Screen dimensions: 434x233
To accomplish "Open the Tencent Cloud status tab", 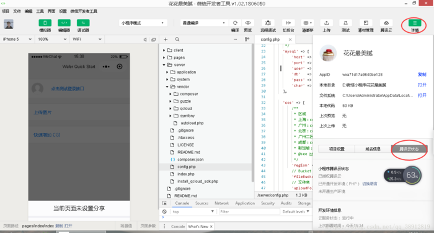I will point(409,149).
